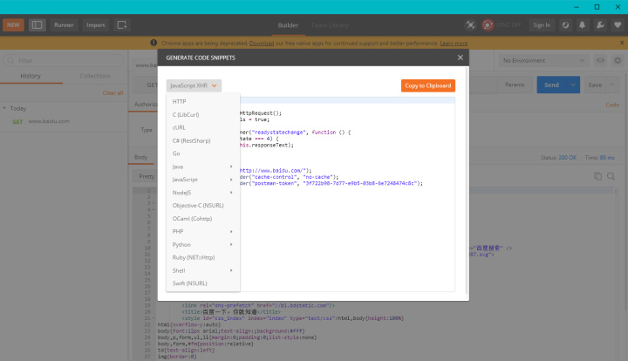Select Ruby (NET::Http) option
The image size is (628, 361).
[x=203, y=257]
